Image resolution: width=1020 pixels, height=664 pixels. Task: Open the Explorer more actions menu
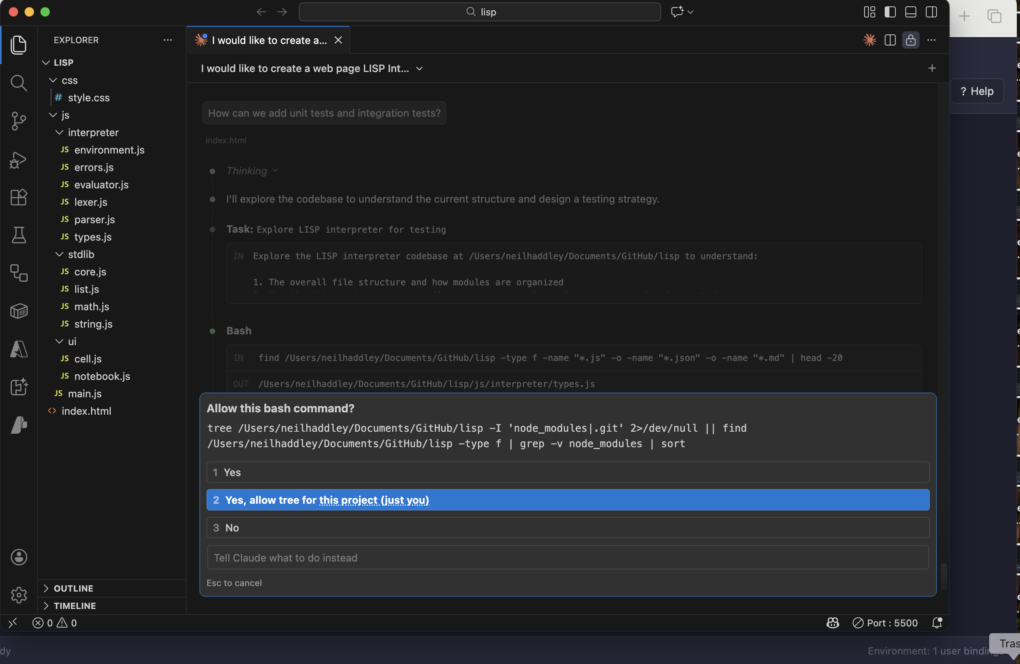(x=167, y=40)
